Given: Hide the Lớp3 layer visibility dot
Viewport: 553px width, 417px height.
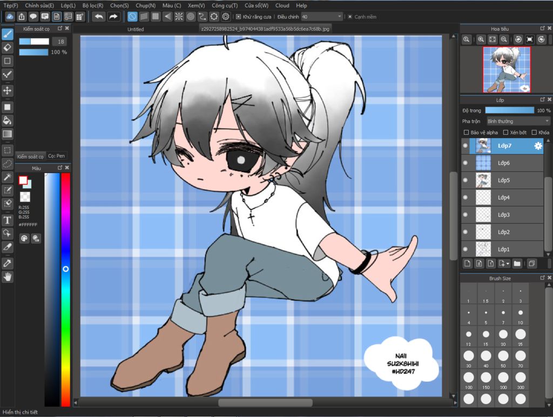Looking at the screenshot, I should pyautogui.click(x=465, y=215).
